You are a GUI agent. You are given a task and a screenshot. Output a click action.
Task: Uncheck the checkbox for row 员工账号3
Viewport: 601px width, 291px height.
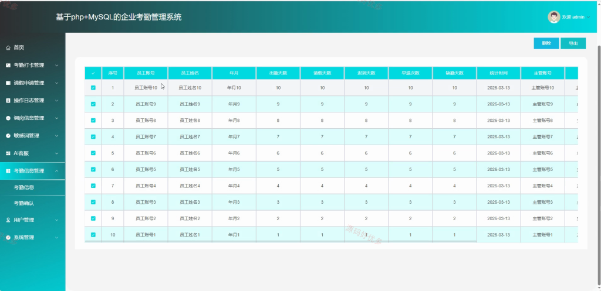[x=93, y=202]
